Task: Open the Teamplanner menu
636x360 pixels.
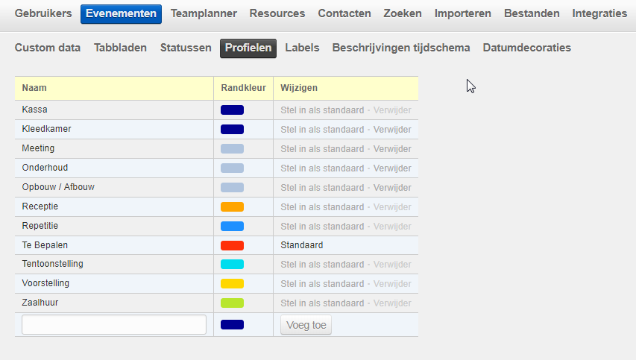Action: (x=204, y=13)
